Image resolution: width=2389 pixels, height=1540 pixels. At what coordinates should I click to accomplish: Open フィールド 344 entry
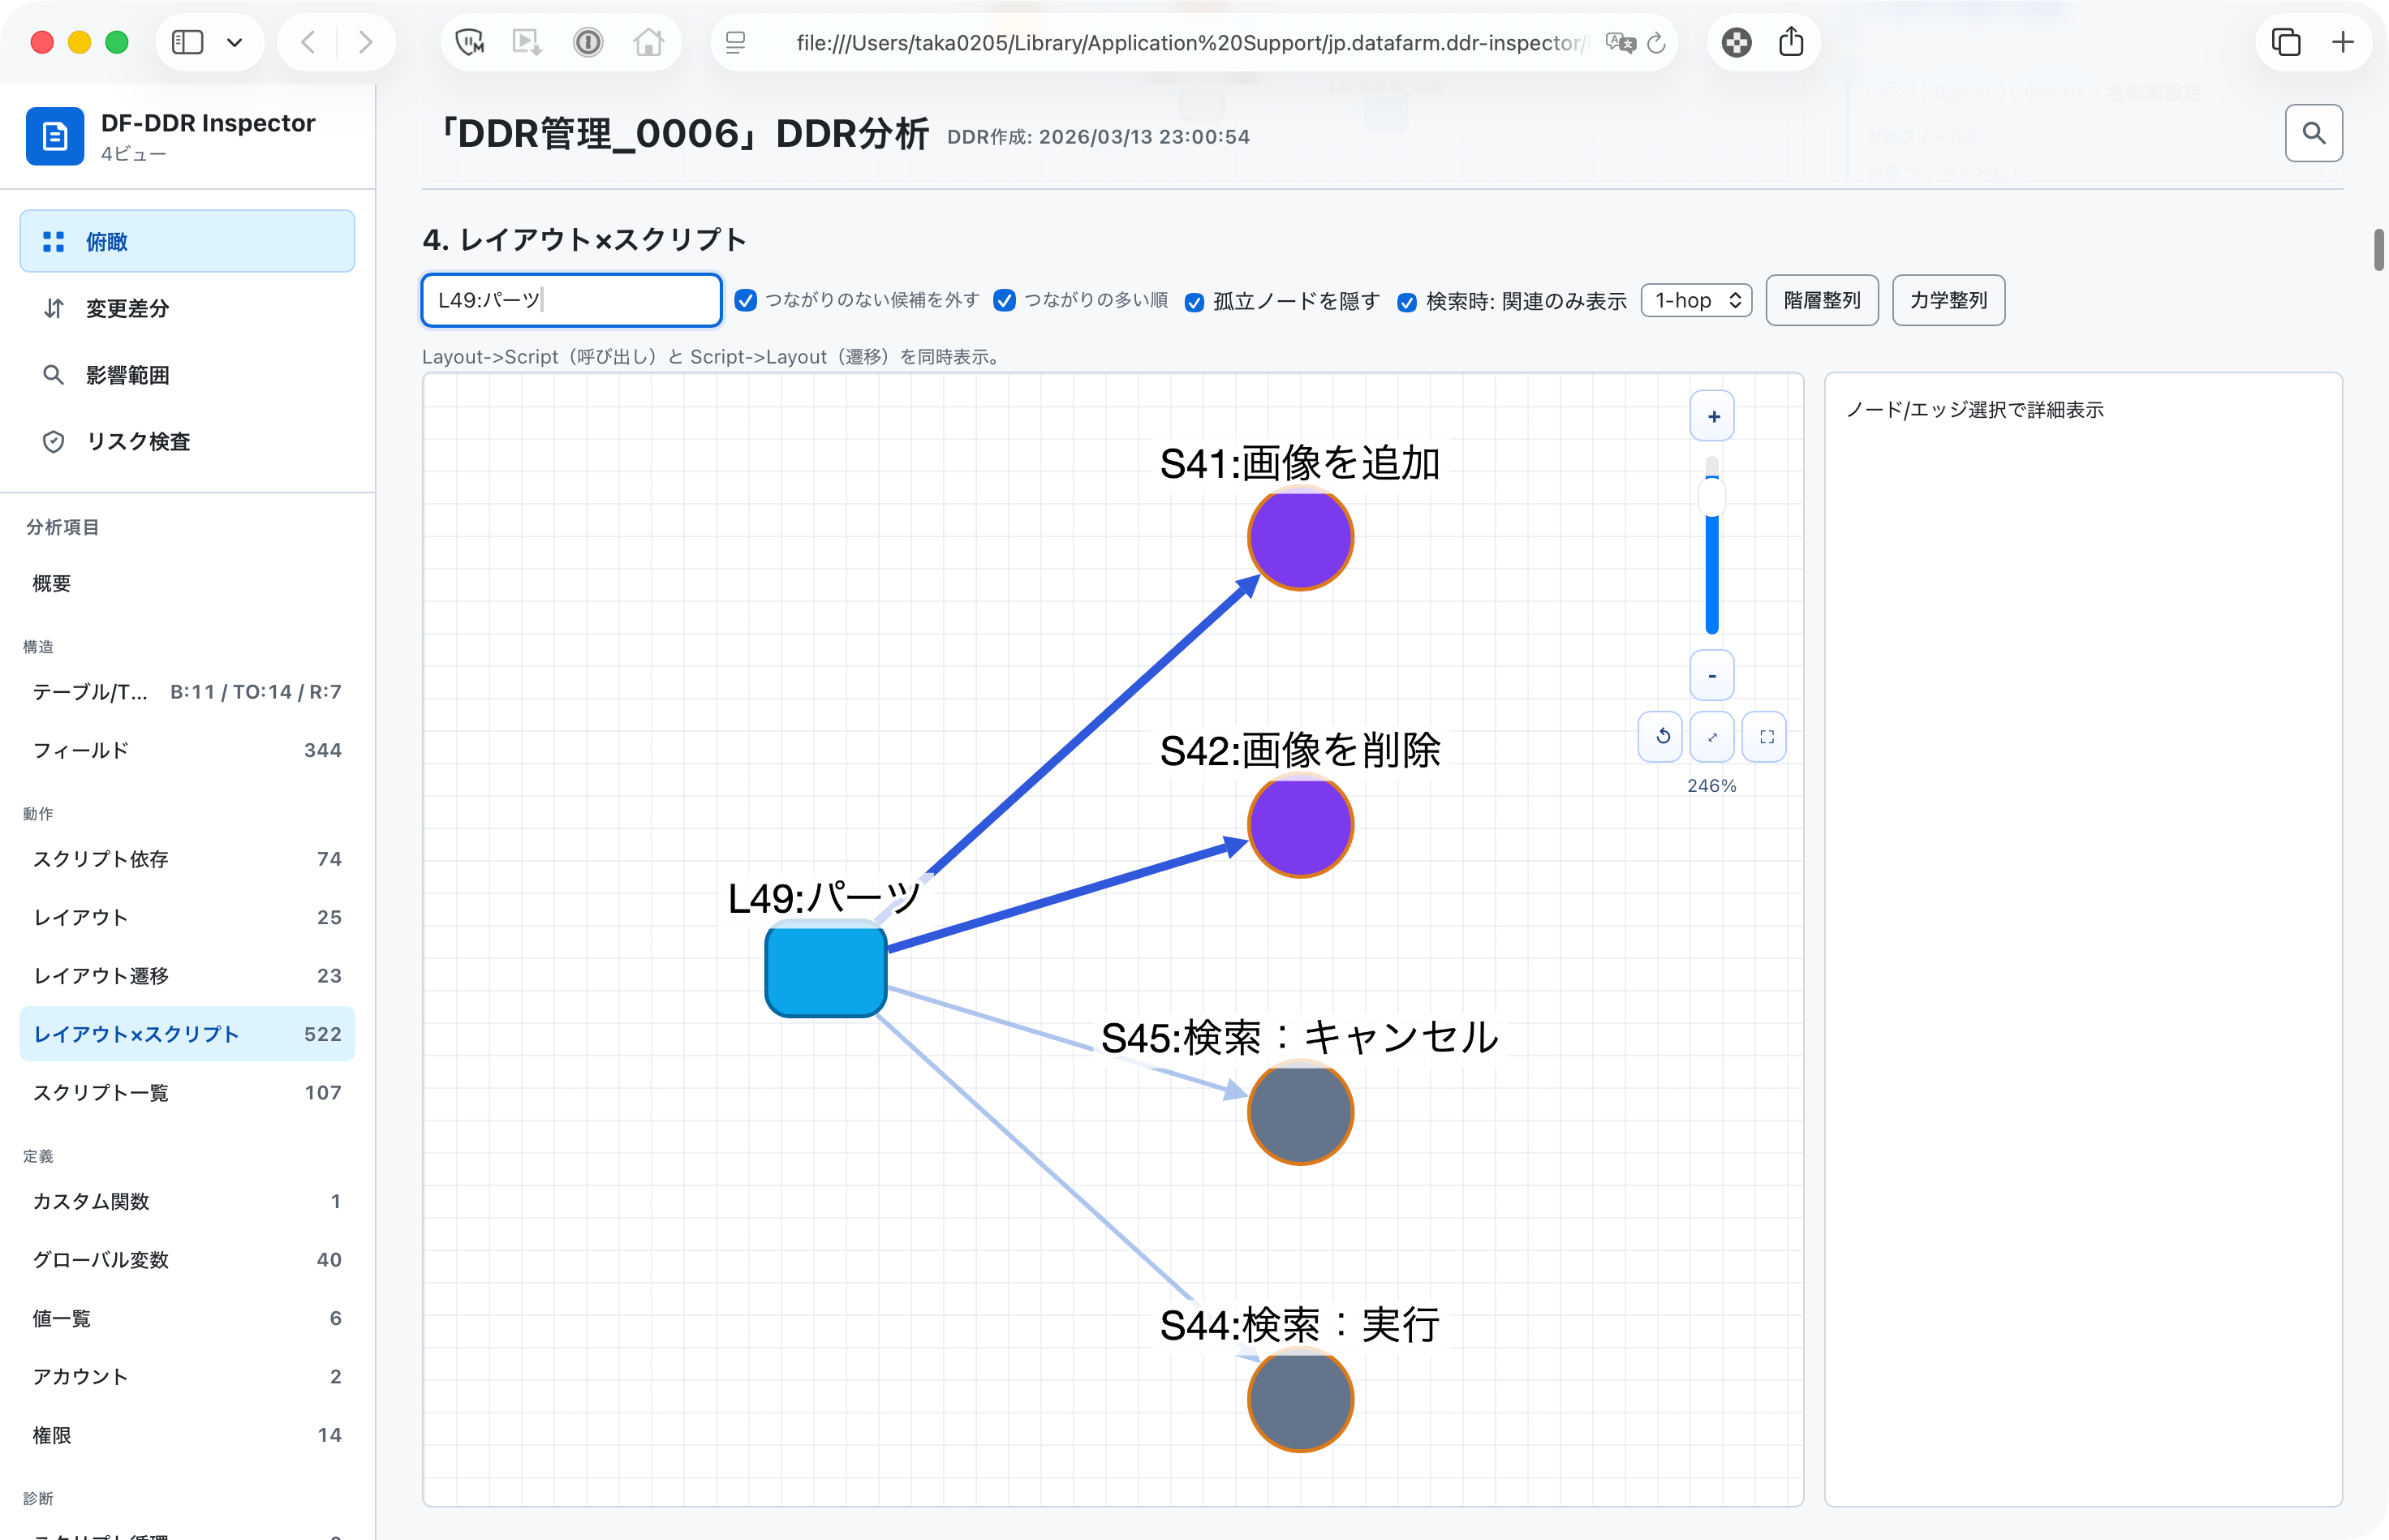(187, 750)
